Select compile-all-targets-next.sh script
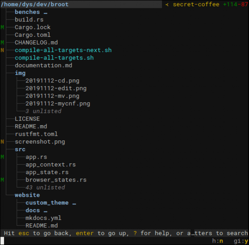Viewport: 249px width, 245px height. [x=63, y=50]
